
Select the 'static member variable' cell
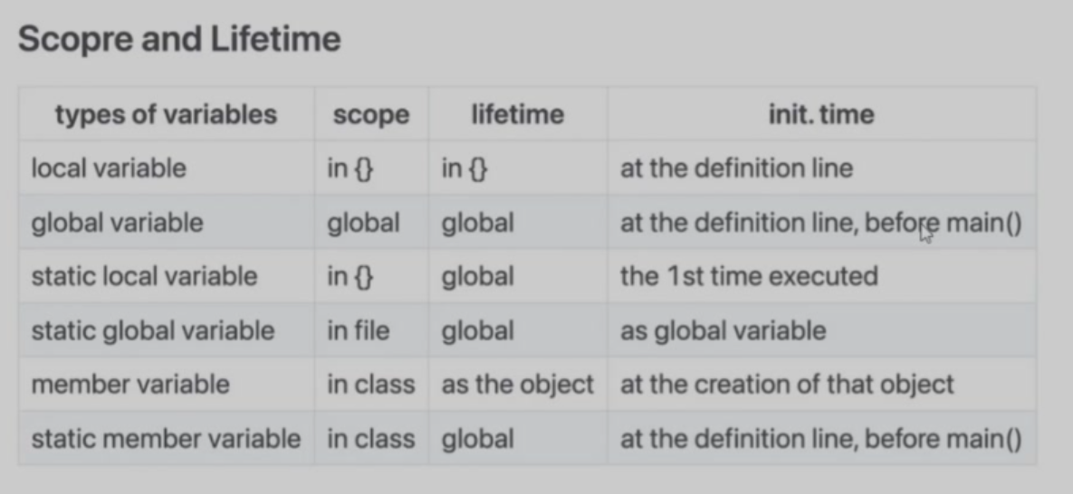[x=166, y=438]
